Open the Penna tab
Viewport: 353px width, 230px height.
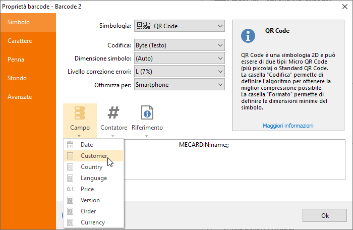coord(16,60)
